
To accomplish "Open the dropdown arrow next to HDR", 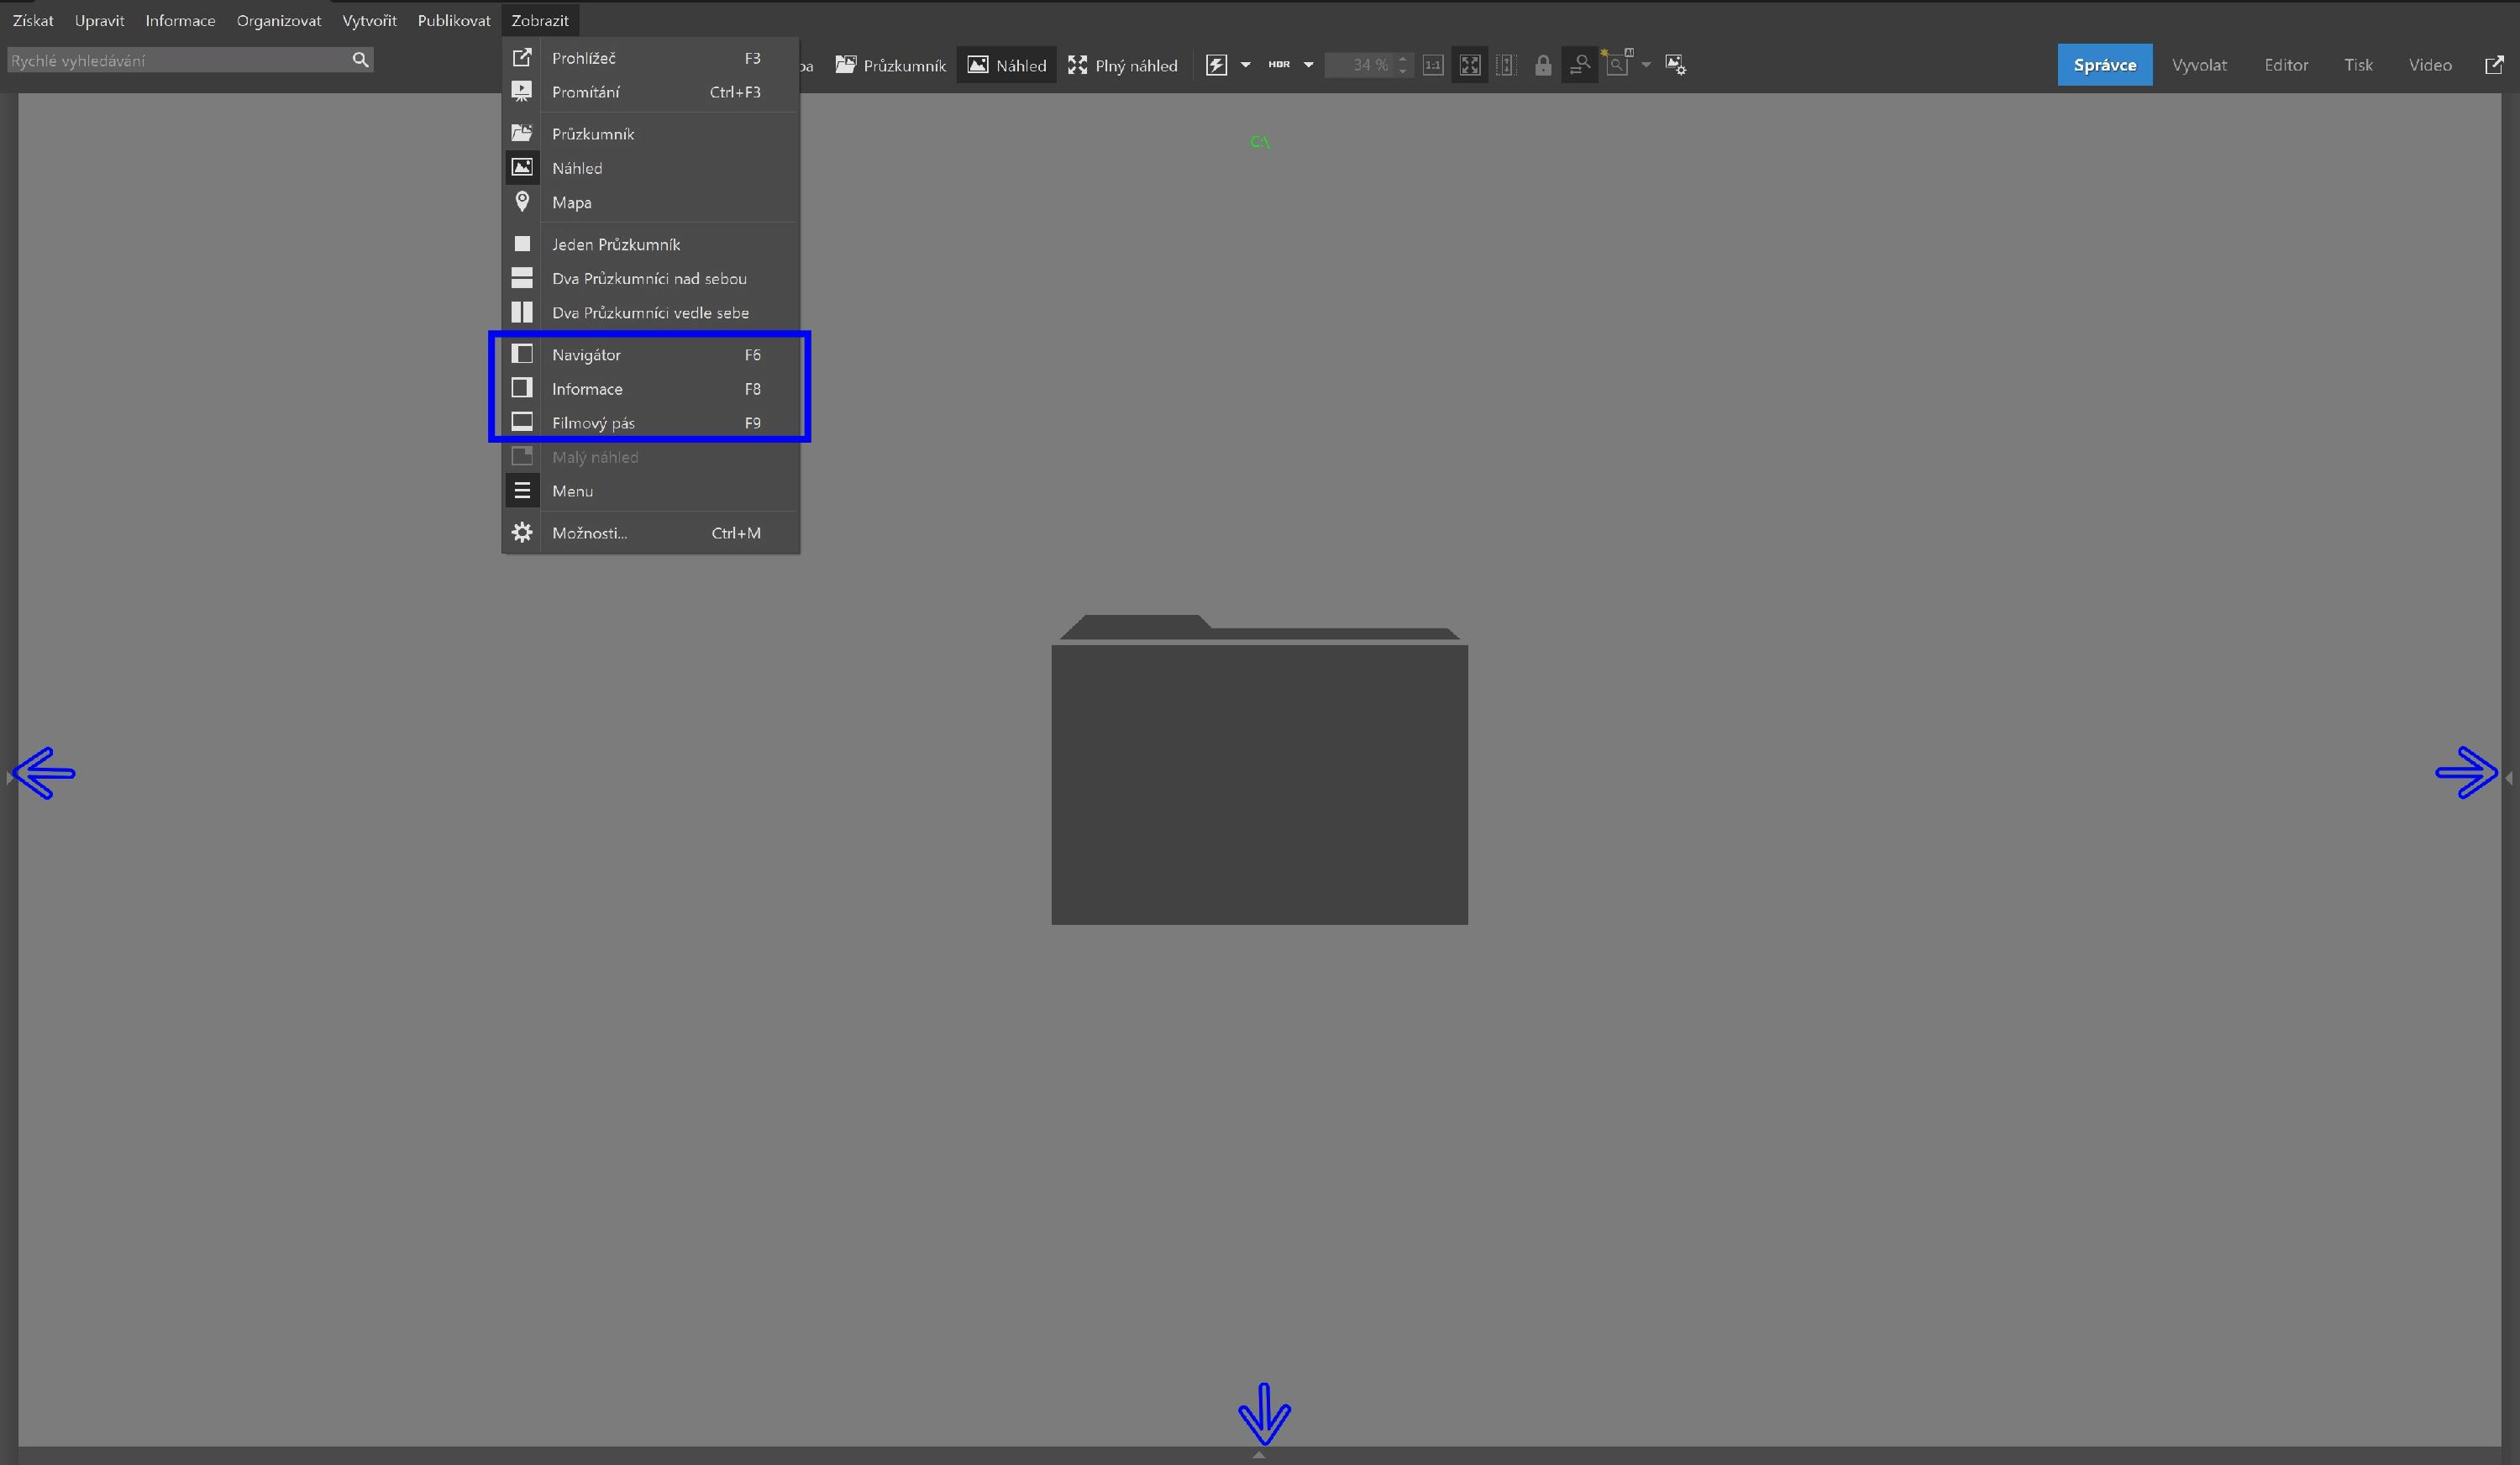I will 1308,65.
